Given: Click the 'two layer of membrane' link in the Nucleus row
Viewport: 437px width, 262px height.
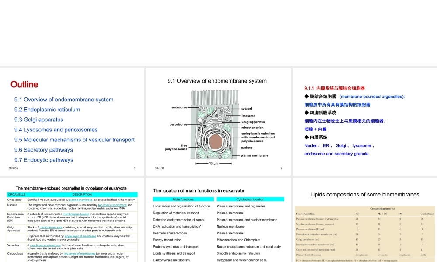Looking at the screenshot, I should (112, 205).
